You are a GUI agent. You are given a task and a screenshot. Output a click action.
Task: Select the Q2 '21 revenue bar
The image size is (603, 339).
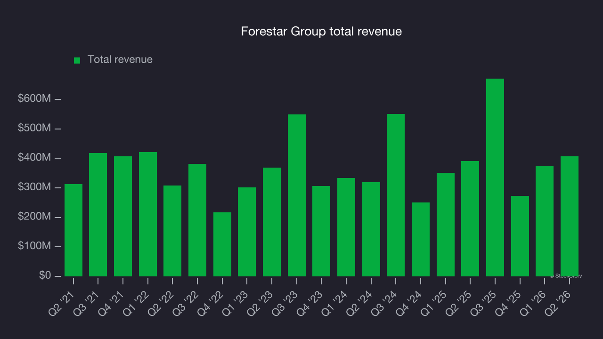coord(73,230)
